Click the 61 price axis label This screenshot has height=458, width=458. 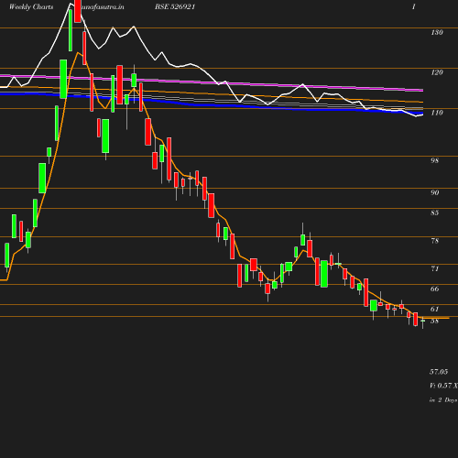point(435,309)
